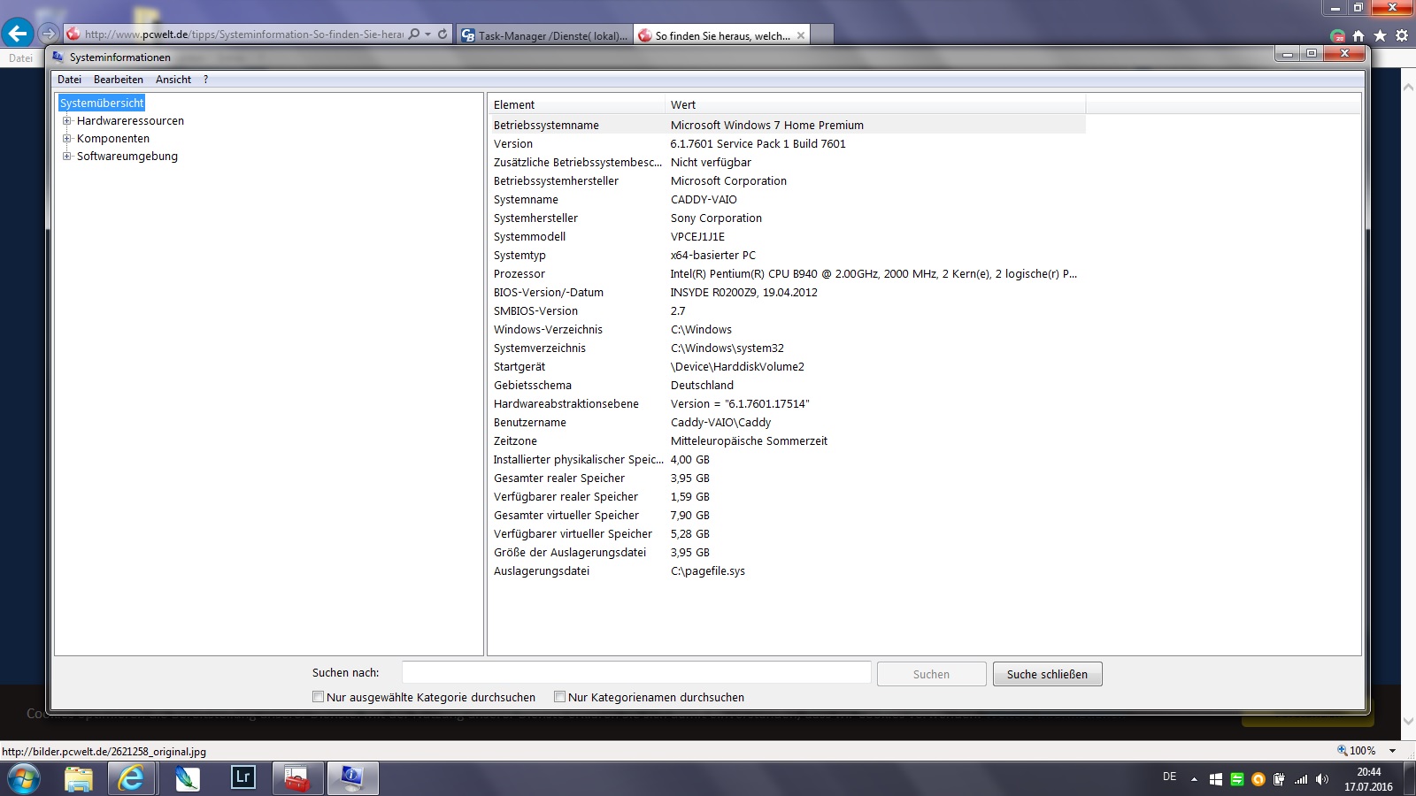Open the Datei menu in Systeminformationen
The image size is (1416, 796).
(x=69, y=80)
